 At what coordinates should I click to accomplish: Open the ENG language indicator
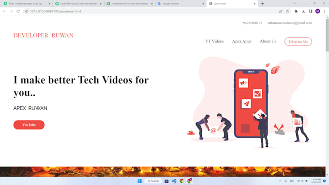coord(292,181)
